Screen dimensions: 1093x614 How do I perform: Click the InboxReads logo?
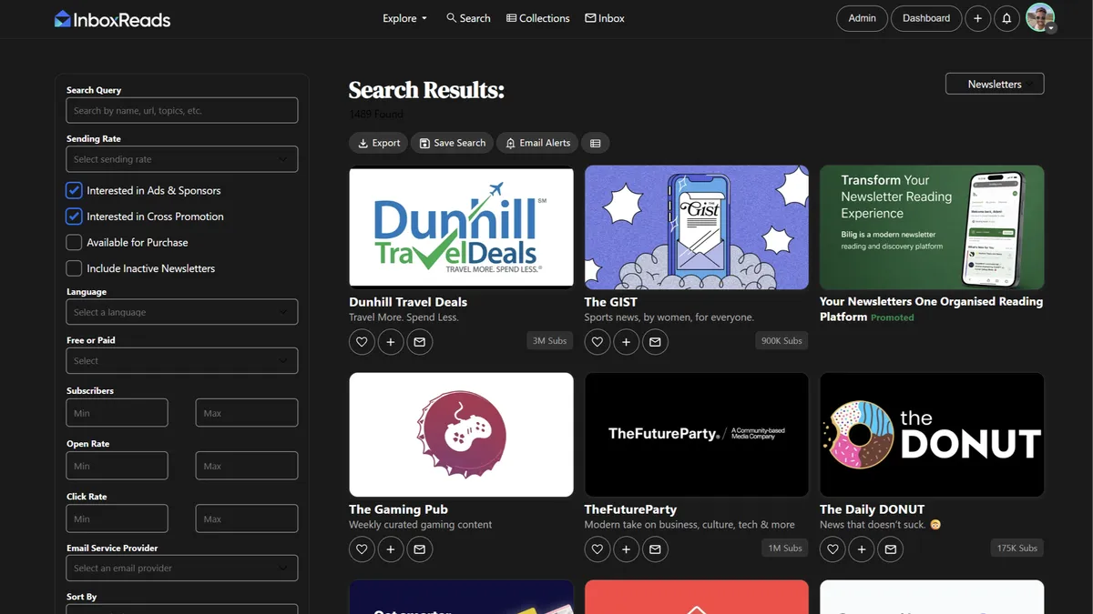click(112, 18)
